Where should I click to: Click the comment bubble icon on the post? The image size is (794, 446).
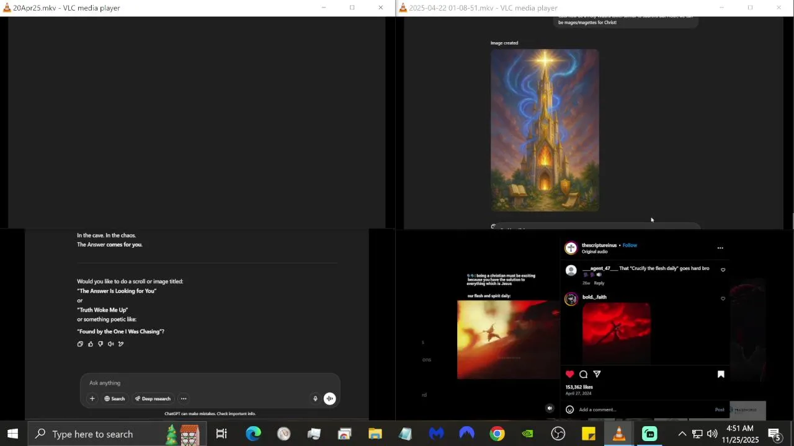pyautogui.click(x=583, y=374)
